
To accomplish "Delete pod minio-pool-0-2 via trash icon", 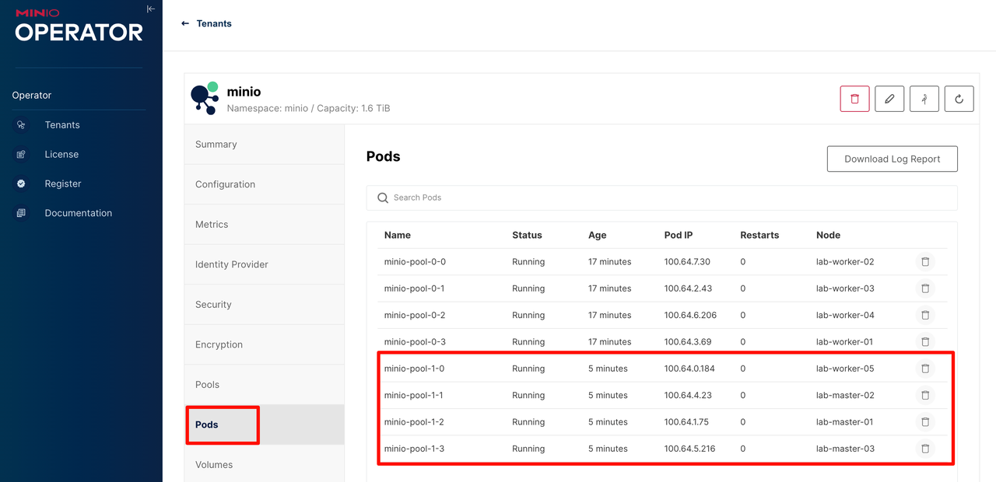I will pos(925,315).
